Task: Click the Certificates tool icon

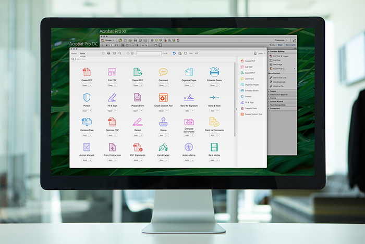Action: coord(163,147)
